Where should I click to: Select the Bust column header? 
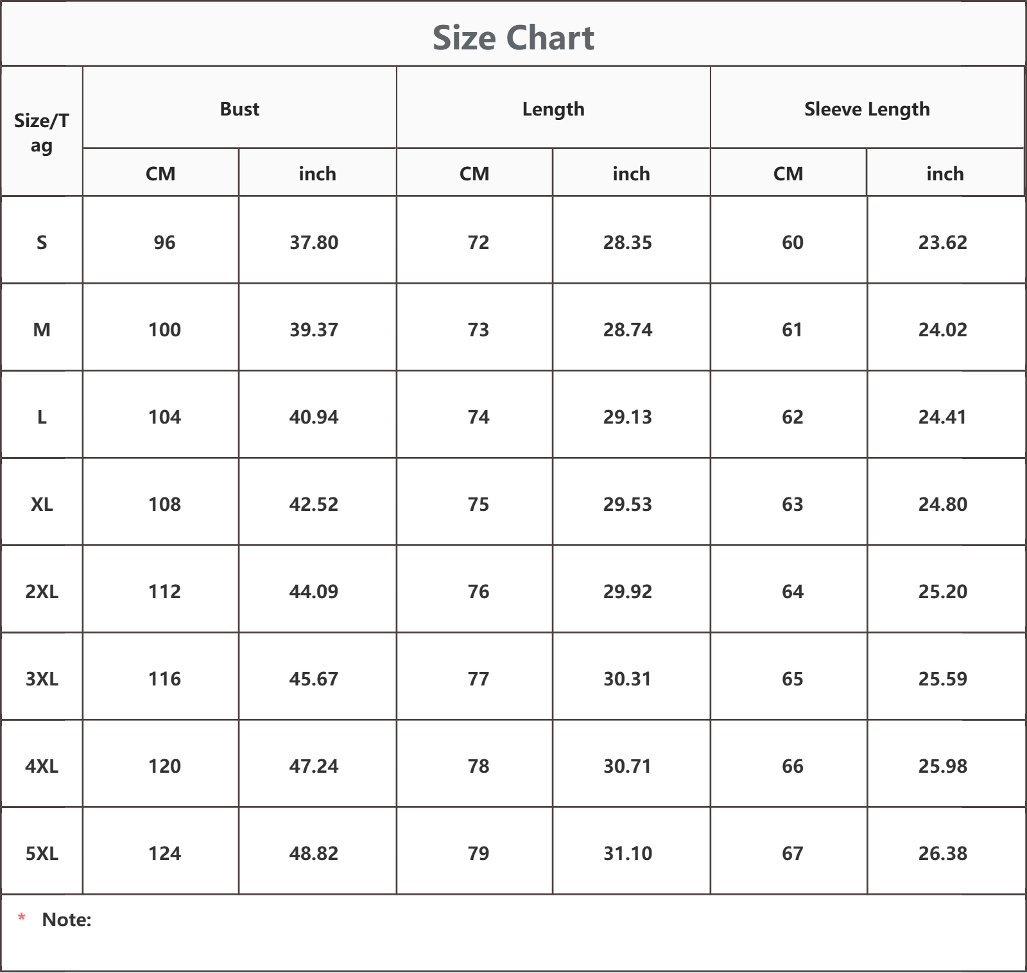point(239,108)
